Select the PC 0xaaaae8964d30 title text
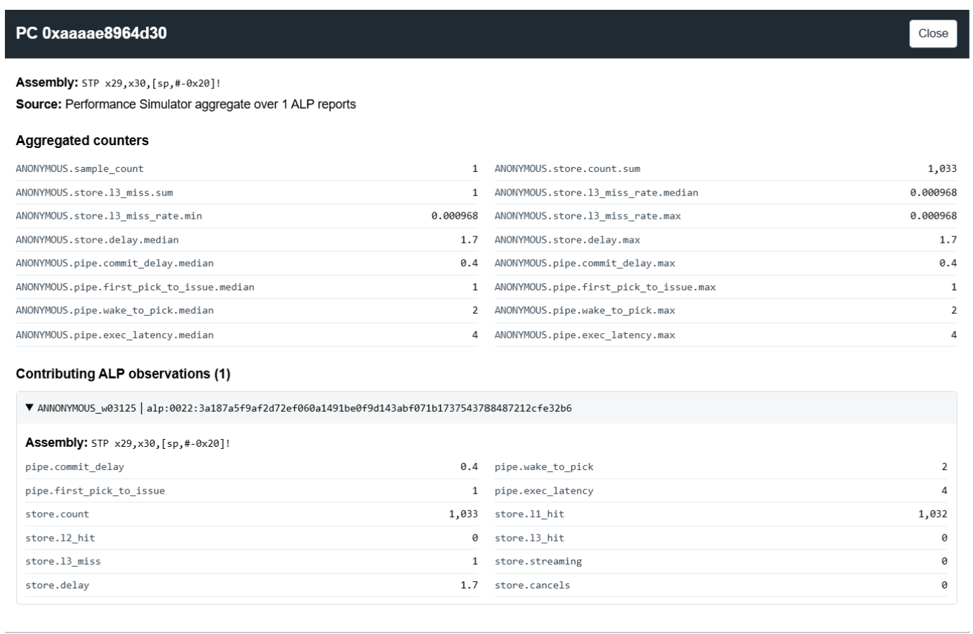The width and height of the screenshot is (973, 634). (91, 33)
